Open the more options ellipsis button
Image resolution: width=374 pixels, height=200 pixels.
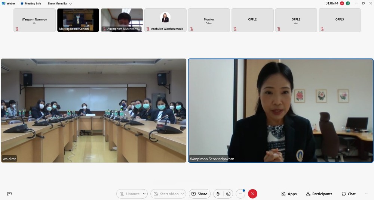point(240,194)
